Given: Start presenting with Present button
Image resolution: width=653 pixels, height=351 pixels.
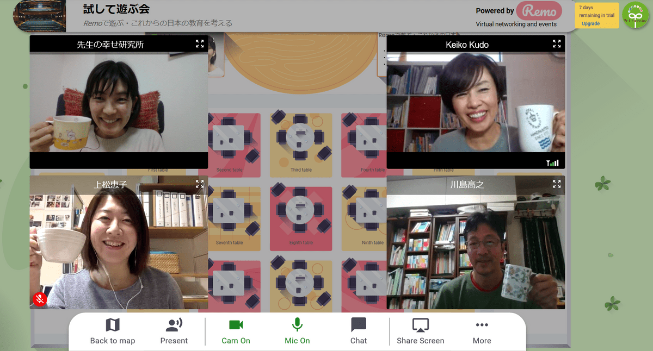Looking at the screenshot, I should click(174, 331).
